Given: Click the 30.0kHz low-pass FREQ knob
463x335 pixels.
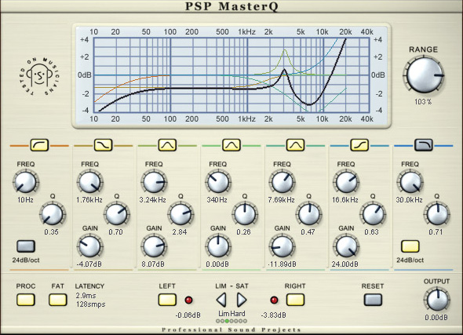Looking at the screenshot, I should [410, 182].
